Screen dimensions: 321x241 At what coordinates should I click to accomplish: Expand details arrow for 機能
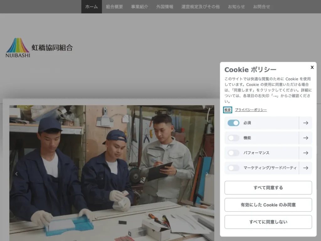pyautogui.click(x=306, y=138)
